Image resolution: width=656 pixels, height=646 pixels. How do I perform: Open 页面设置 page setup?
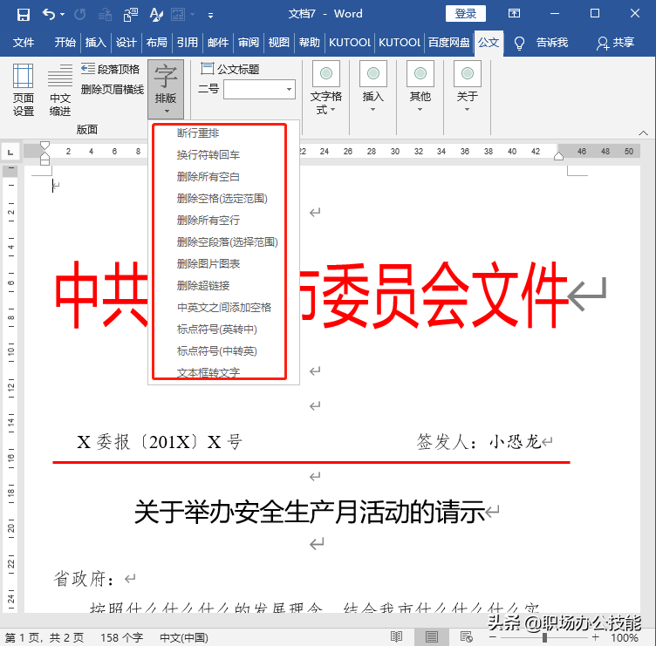pyautogui.click(x=23, y=90)
